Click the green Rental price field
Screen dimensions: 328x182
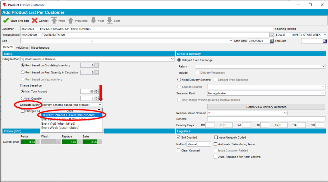pos(28,142)
